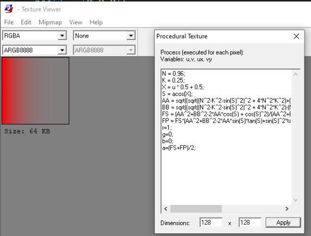
Task: Expand the ARGB8888 format dropdown
Action: (62, 50)
